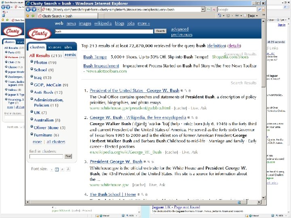This screenshot has height=218, width=291.
Task: Click inside the bush query input field
Action: [x=104, y=31]
